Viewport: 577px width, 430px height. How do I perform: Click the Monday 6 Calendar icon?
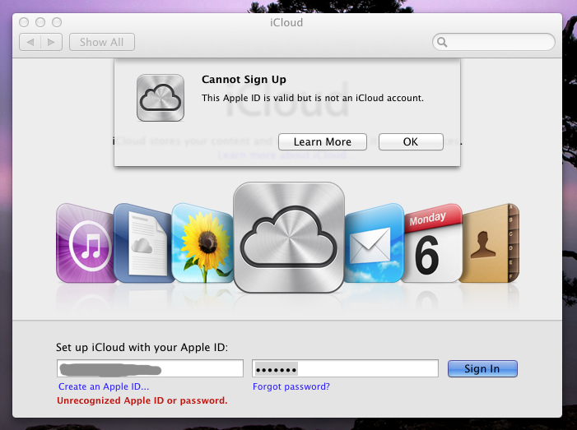tap(432, 243)
